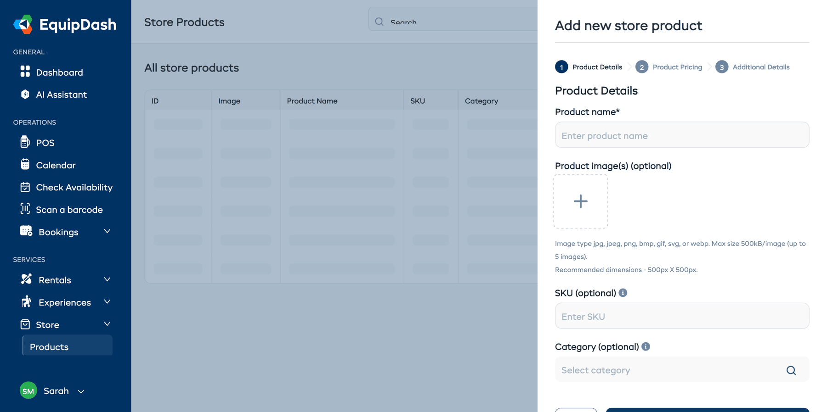This screenshot has height=412, width=827.
Task: Click the Store Products page title
Action: 184,22
